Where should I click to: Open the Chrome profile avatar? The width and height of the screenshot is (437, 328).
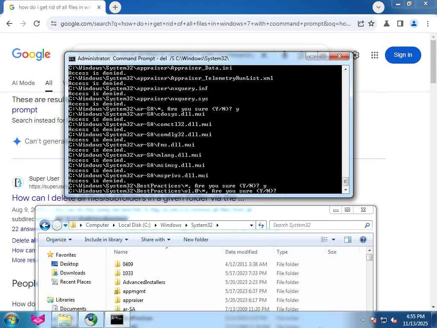coord(414,23)
